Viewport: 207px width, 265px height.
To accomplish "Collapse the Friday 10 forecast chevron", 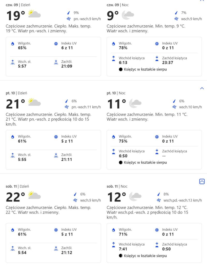I will (202, 88).
